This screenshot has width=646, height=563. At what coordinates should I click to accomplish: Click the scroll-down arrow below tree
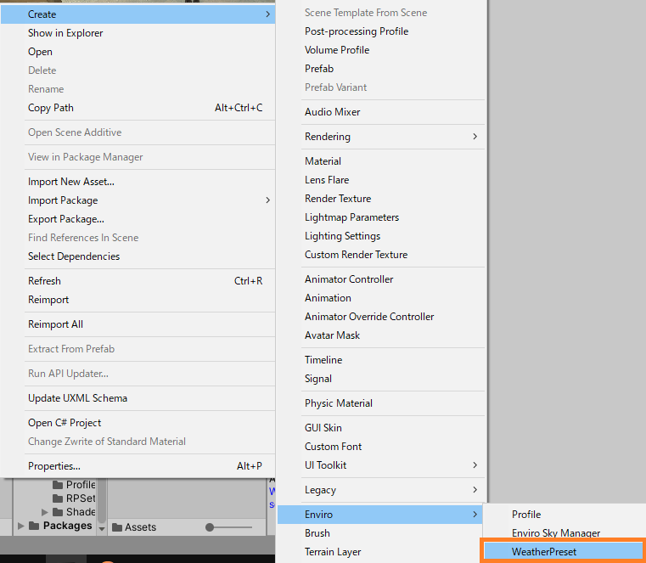coord(102,529)
